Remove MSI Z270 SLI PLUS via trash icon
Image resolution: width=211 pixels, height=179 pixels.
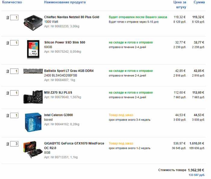click(x=8, y=93)
